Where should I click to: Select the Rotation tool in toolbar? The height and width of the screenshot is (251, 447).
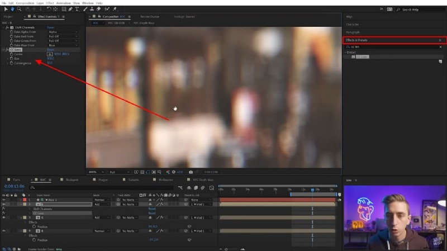coord(49,9)
